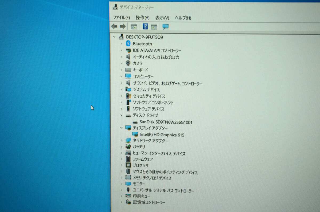Click the action pane toolbar icon beside Help
The image size is (320, 212).
[x=154, y=27]
